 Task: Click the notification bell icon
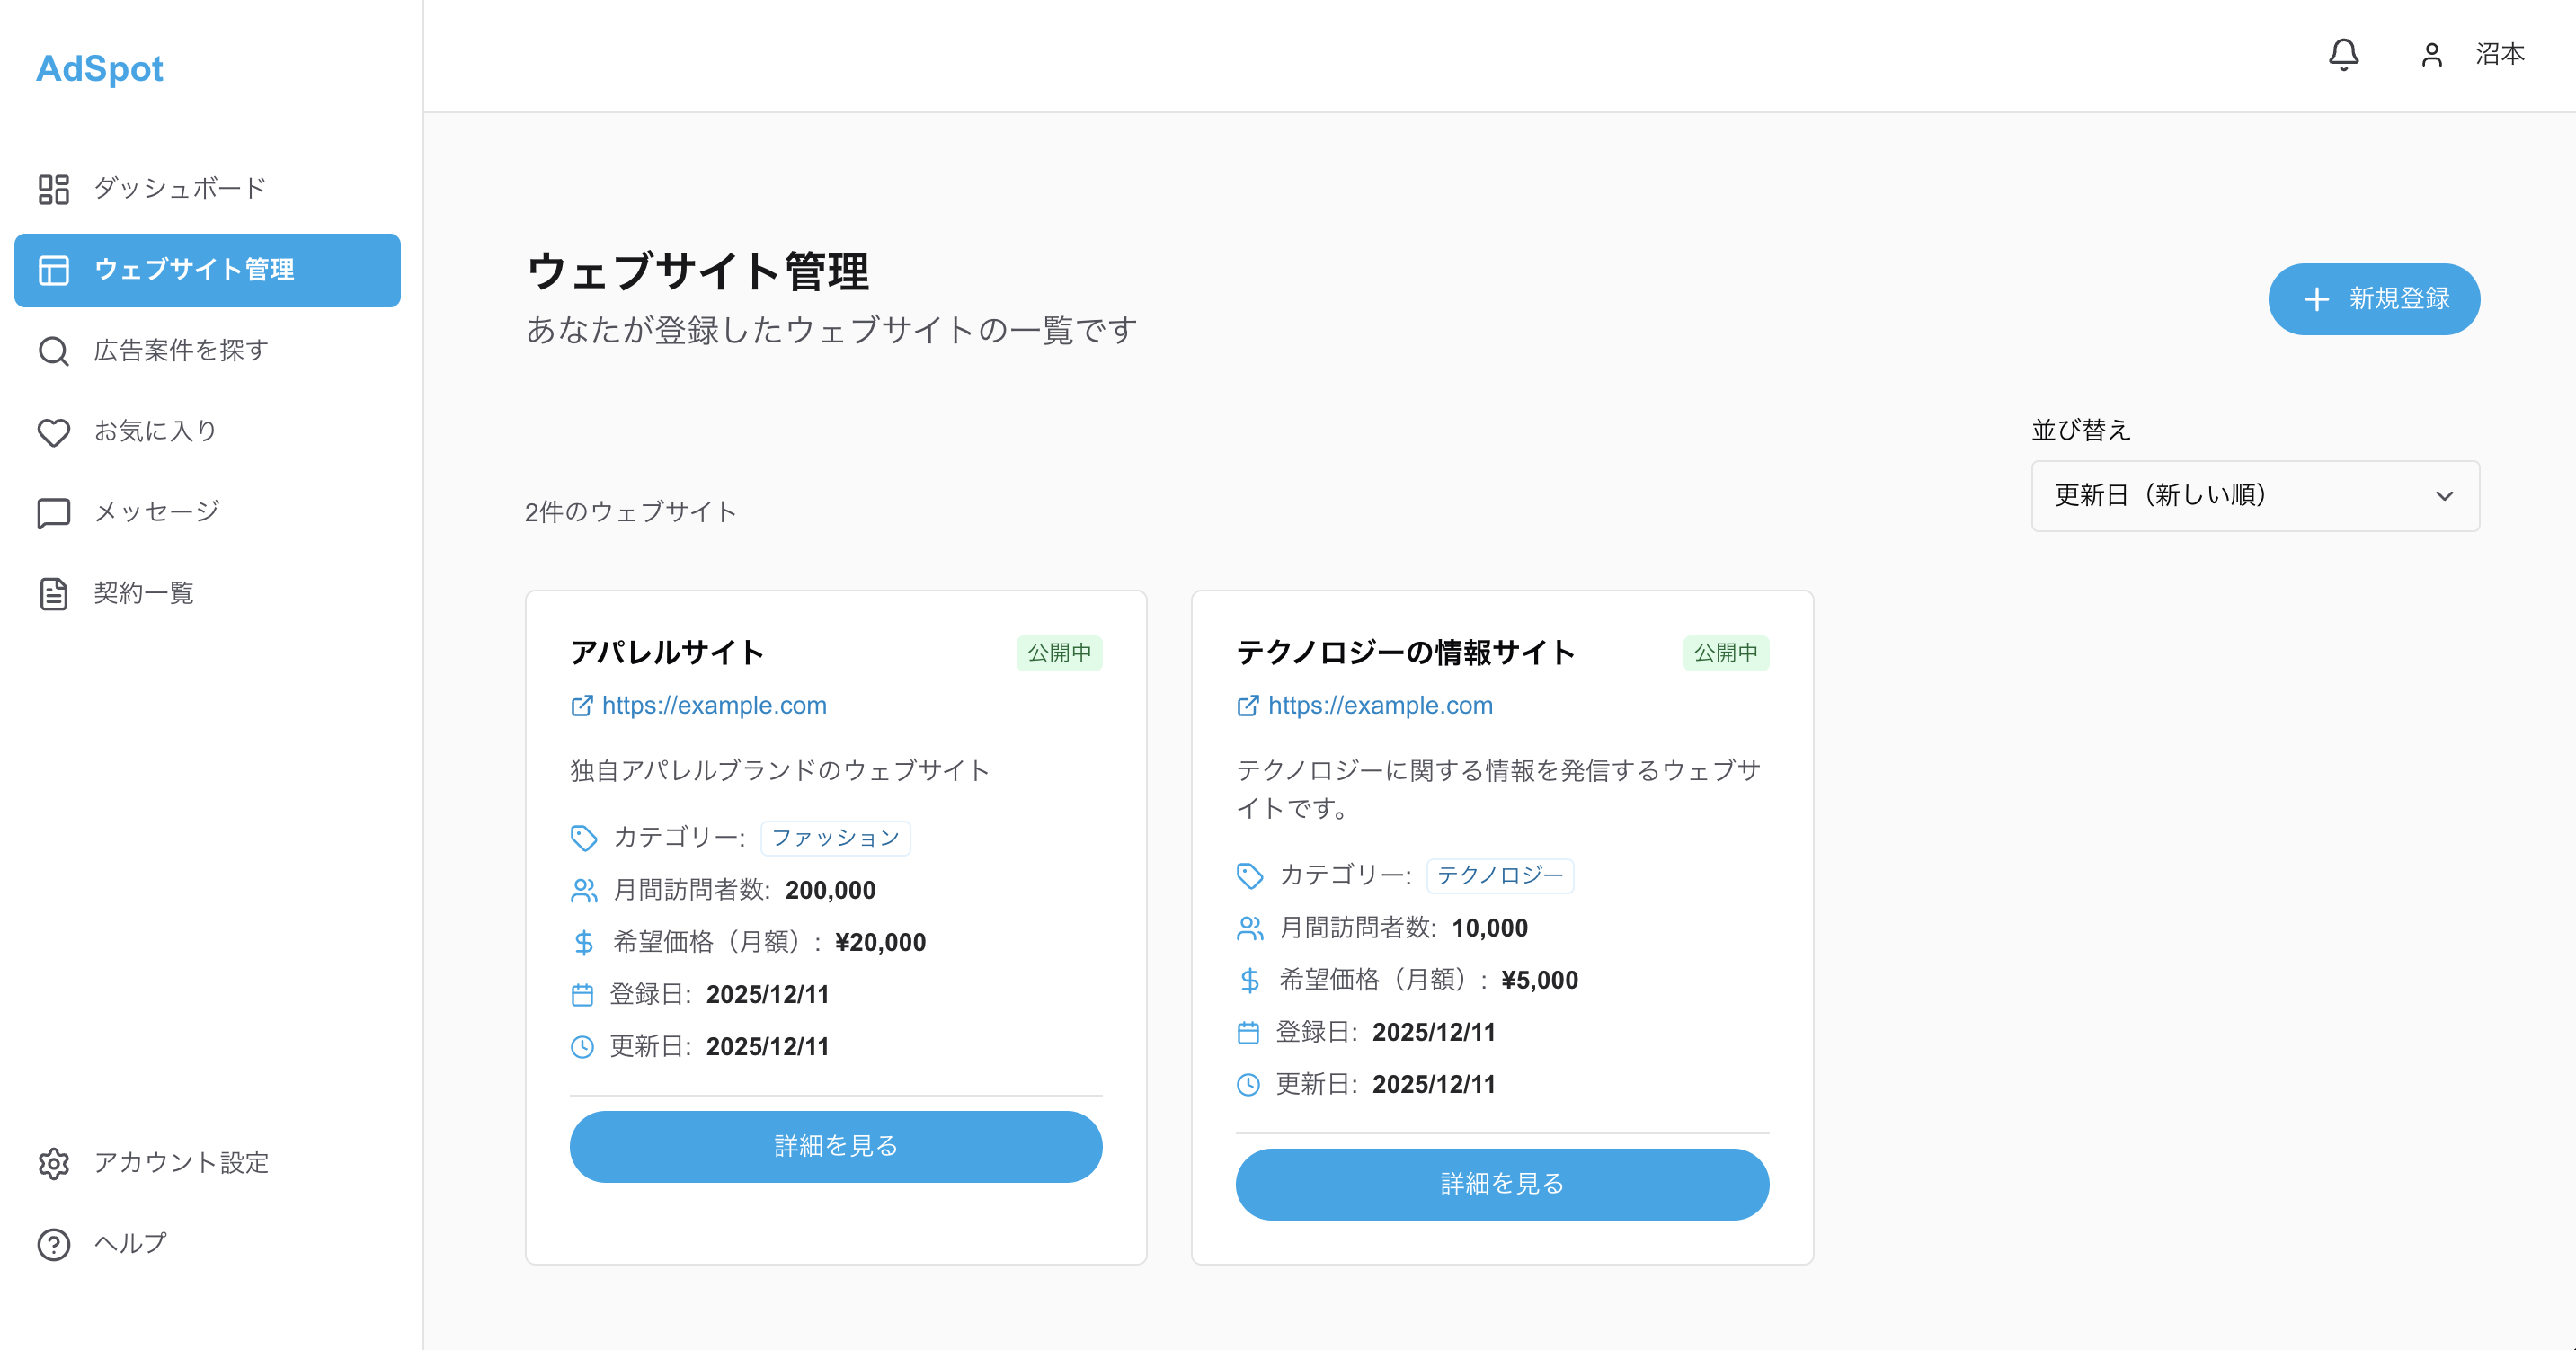click(2345, 55)
